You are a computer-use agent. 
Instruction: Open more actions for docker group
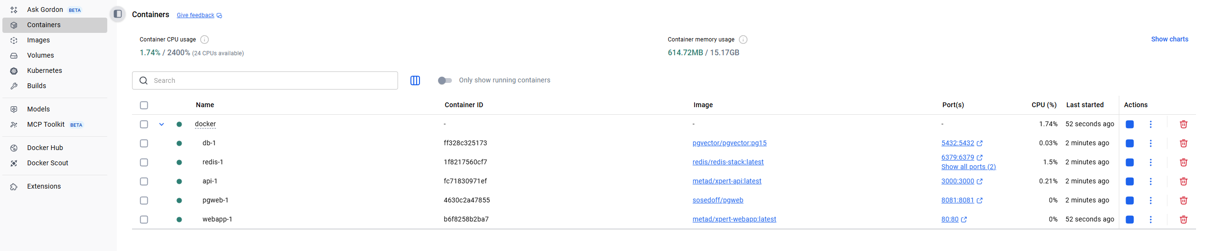[x=1151, y=124]
